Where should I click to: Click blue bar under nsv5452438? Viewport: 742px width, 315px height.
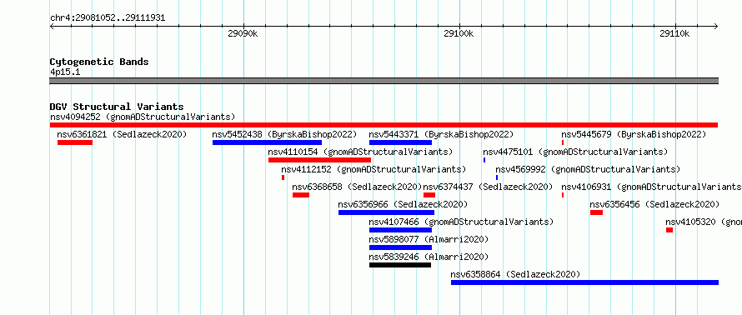(x=267, y=142)
